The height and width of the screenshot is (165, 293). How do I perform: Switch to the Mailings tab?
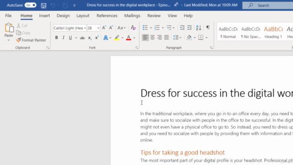tap(132, 16)
